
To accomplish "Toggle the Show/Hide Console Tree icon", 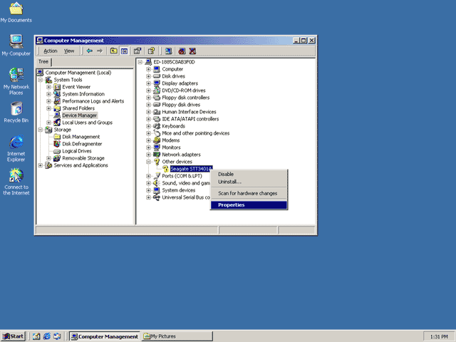I will point(124,51).
